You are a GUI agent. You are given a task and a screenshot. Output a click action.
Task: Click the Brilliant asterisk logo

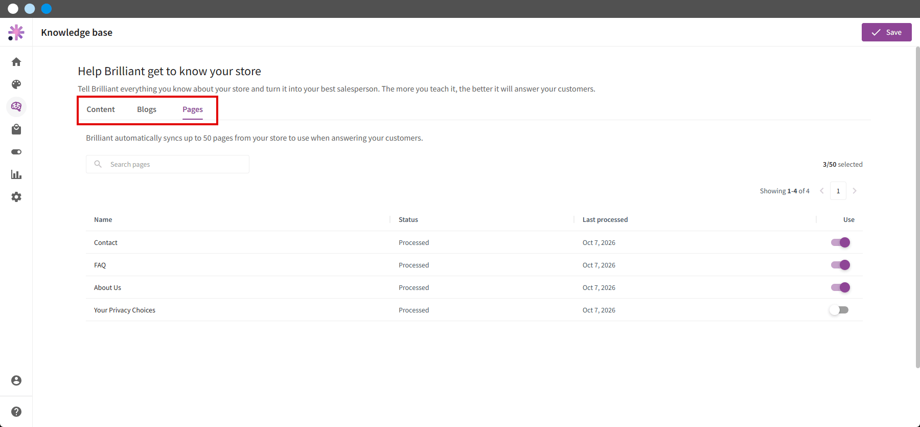16,32
